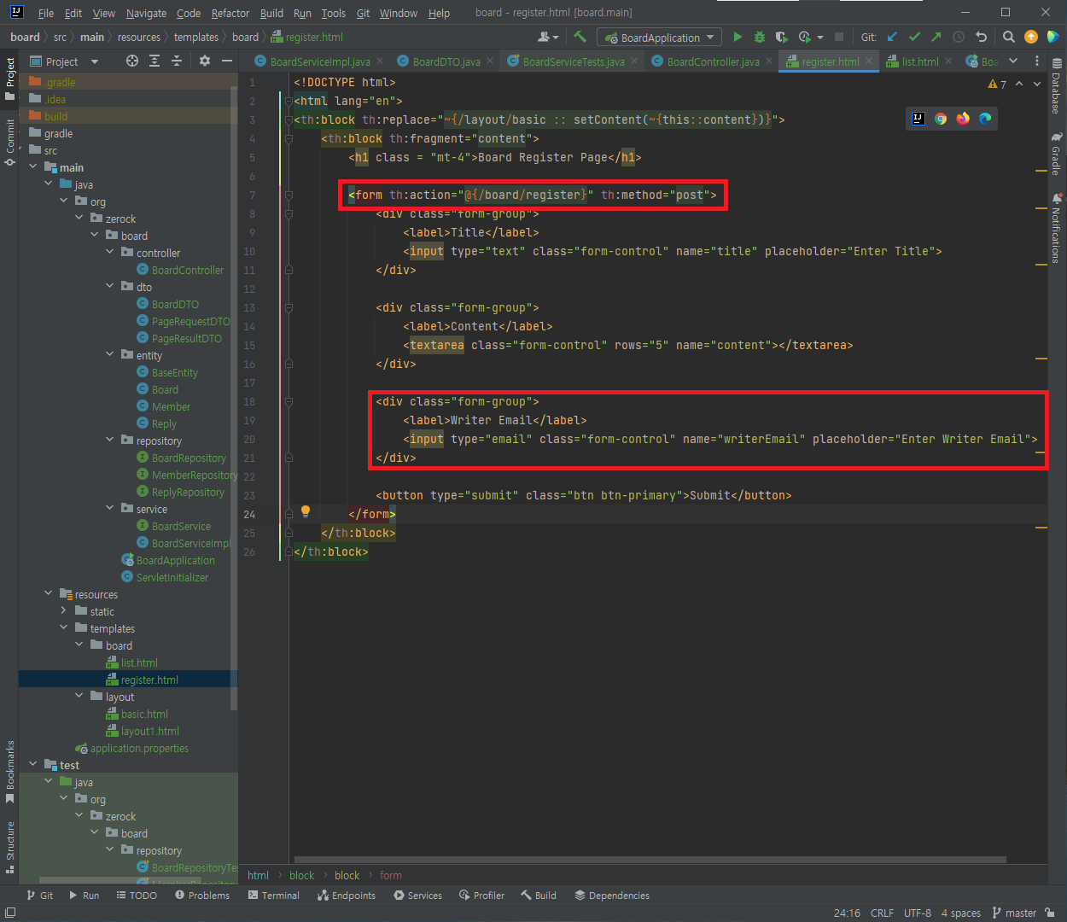Open BoardServiceImpl in project tree
This screenshot has width=1067, height=922.
[x=184, y=543]
